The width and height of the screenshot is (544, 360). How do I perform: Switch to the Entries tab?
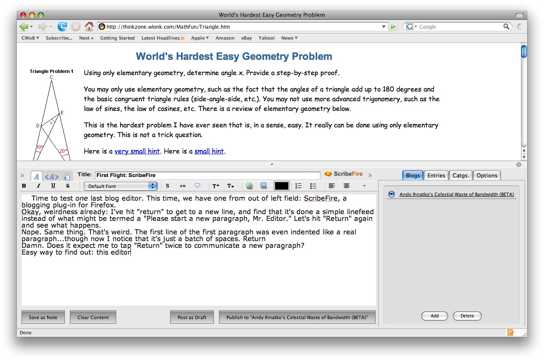coord(436,175)
